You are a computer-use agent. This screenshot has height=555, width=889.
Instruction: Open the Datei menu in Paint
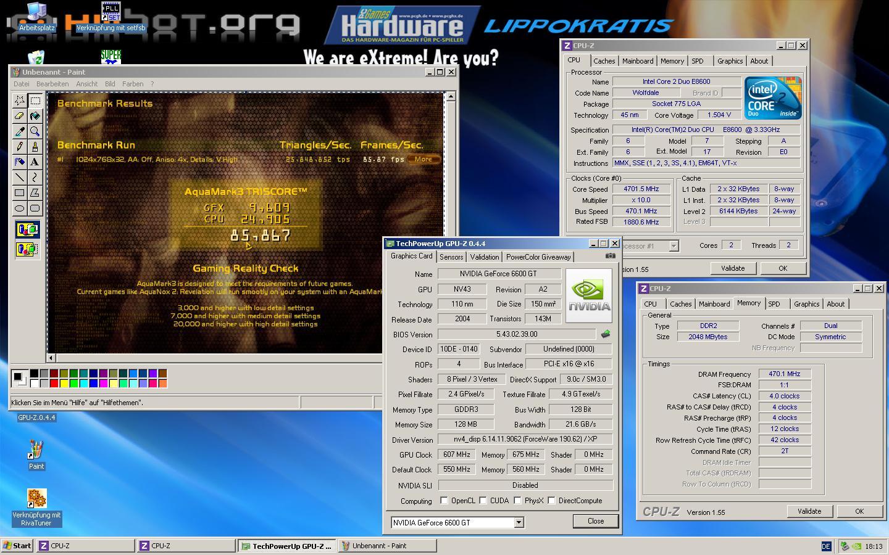pyautogui.click(x=22, y=84)
